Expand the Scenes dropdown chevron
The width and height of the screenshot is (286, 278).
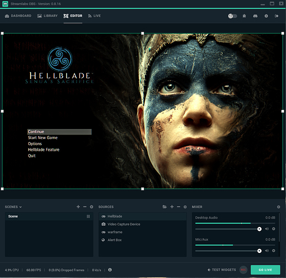click(x=21, y=207)
